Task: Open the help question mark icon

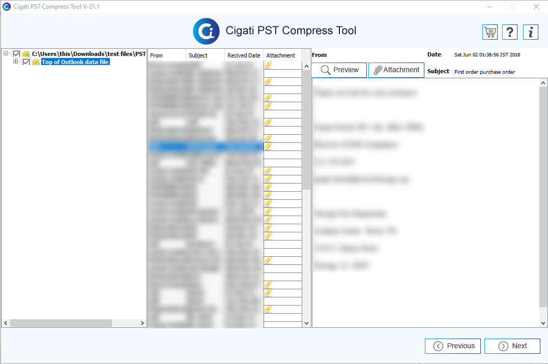Action: (x=510, y=32)
